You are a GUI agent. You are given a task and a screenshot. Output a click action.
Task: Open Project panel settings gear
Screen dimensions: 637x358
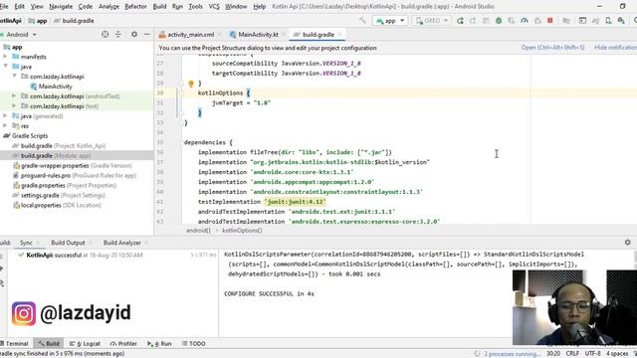[x=134, y=35]
